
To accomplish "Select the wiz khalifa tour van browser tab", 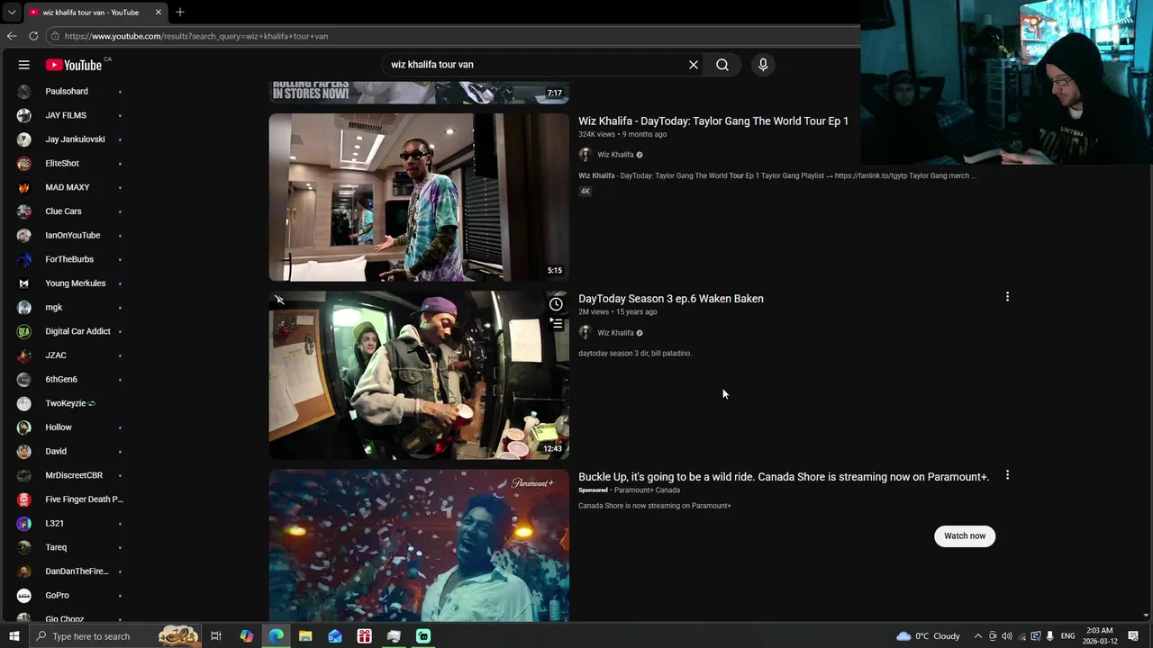I will point(95,13).
